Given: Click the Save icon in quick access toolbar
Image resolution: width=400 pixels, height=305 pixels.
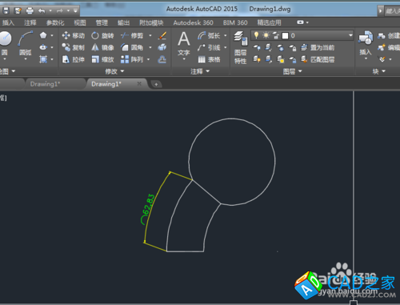Looking at the screenshot, I should tap(6, 10).
